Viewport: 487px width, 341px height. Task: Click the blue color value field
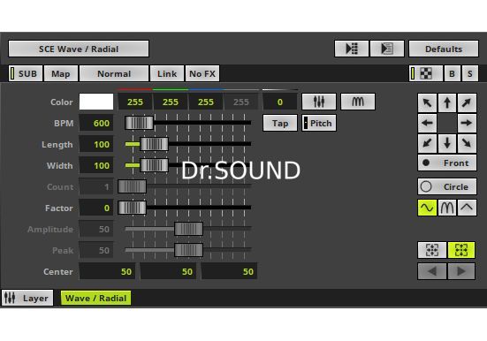(x=206, y=102)
